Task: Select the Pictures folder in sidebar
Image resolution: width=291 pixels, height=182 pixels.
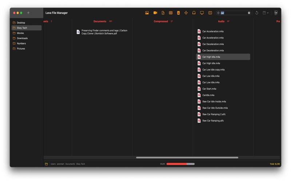Action: pos(21,48)
